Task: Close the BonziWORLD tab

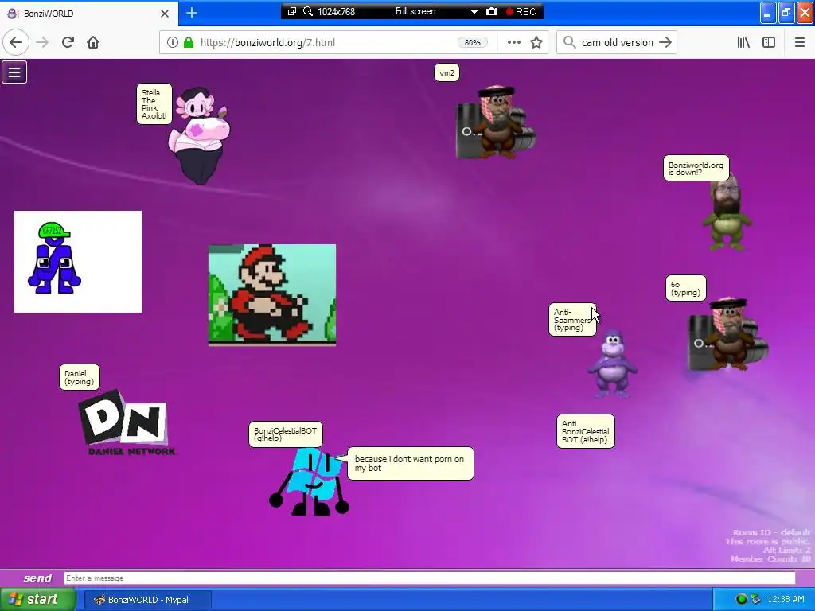Action: click(165, 14)
